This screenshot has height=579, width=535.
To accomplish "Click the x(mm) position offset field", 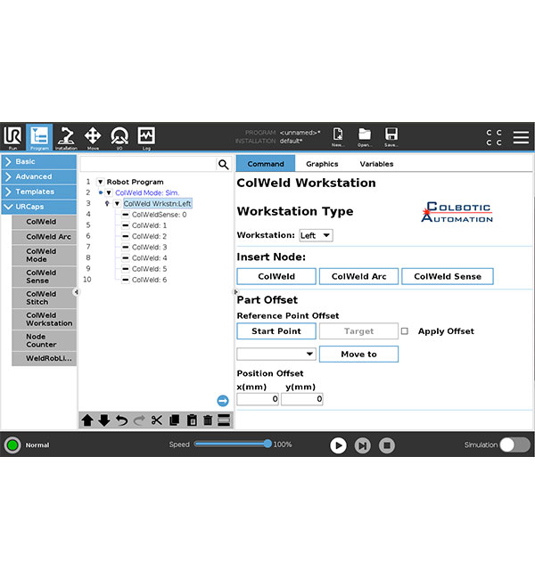I will [x=258, y=399].
